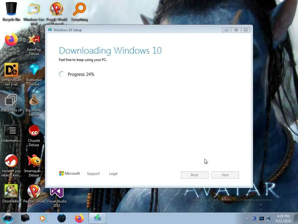The image size is (298, 224).
Task: Click the Action Center flag tray icon
Action: click(254, 218)
